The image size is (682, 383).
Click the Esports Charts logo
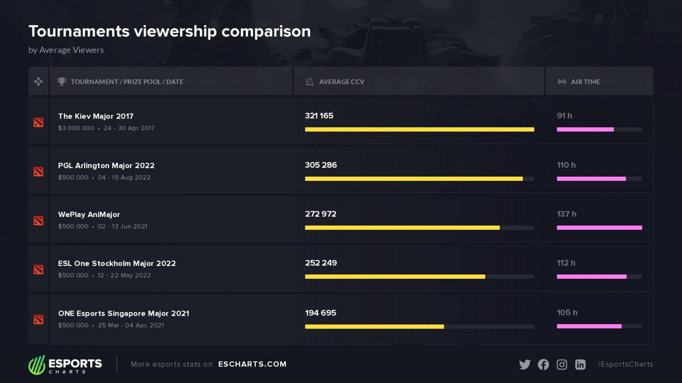(65, 365)
